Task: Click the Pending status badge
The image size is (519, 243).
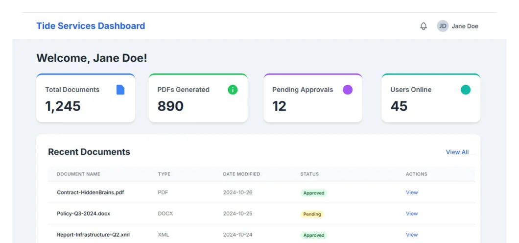Action: 312,214
